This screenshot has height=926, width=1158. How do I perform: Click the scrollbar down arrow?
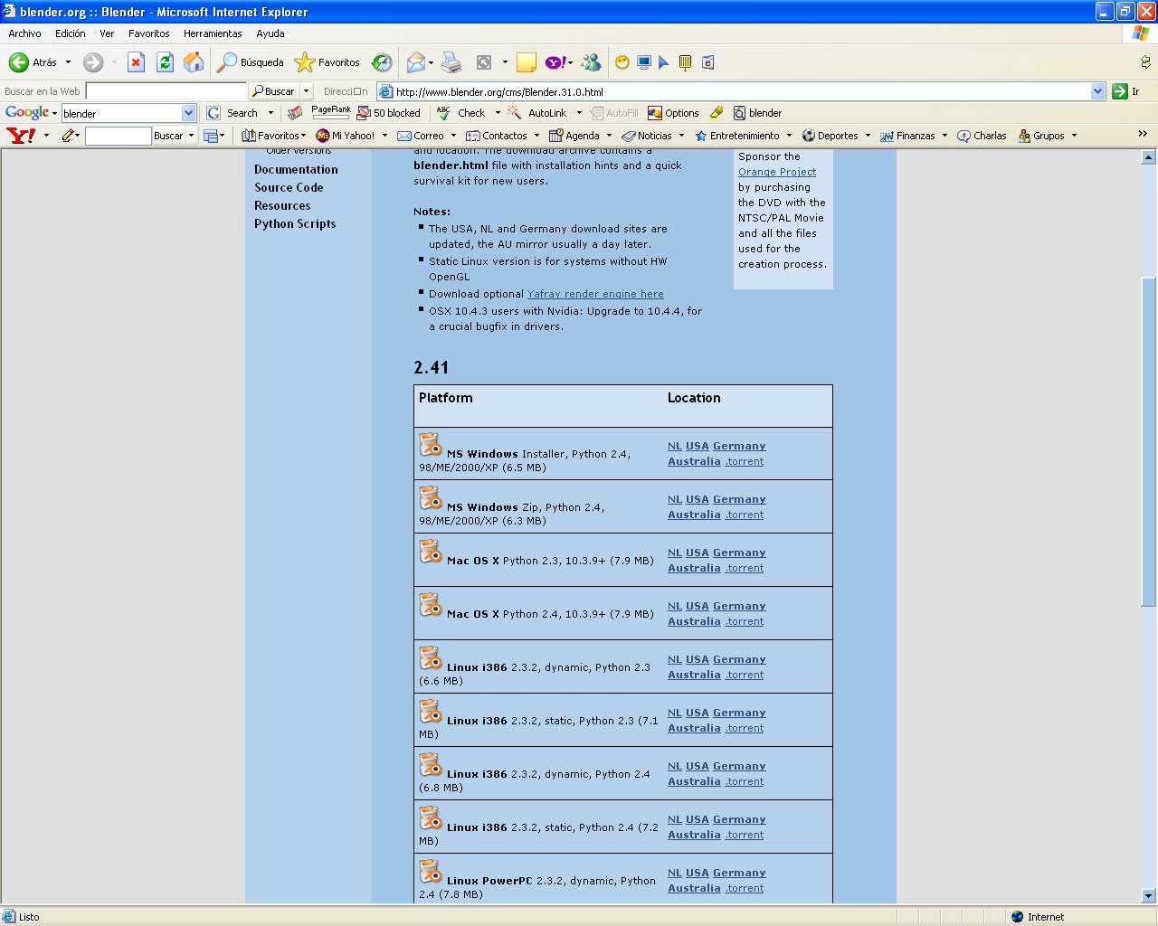click(x=1149, y=896)
